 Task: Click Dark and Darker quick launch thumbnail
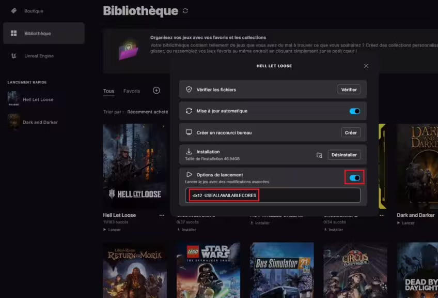13,122
